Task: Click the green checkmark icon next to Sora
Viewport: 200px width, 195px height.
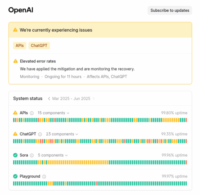Action: point(15,155)
